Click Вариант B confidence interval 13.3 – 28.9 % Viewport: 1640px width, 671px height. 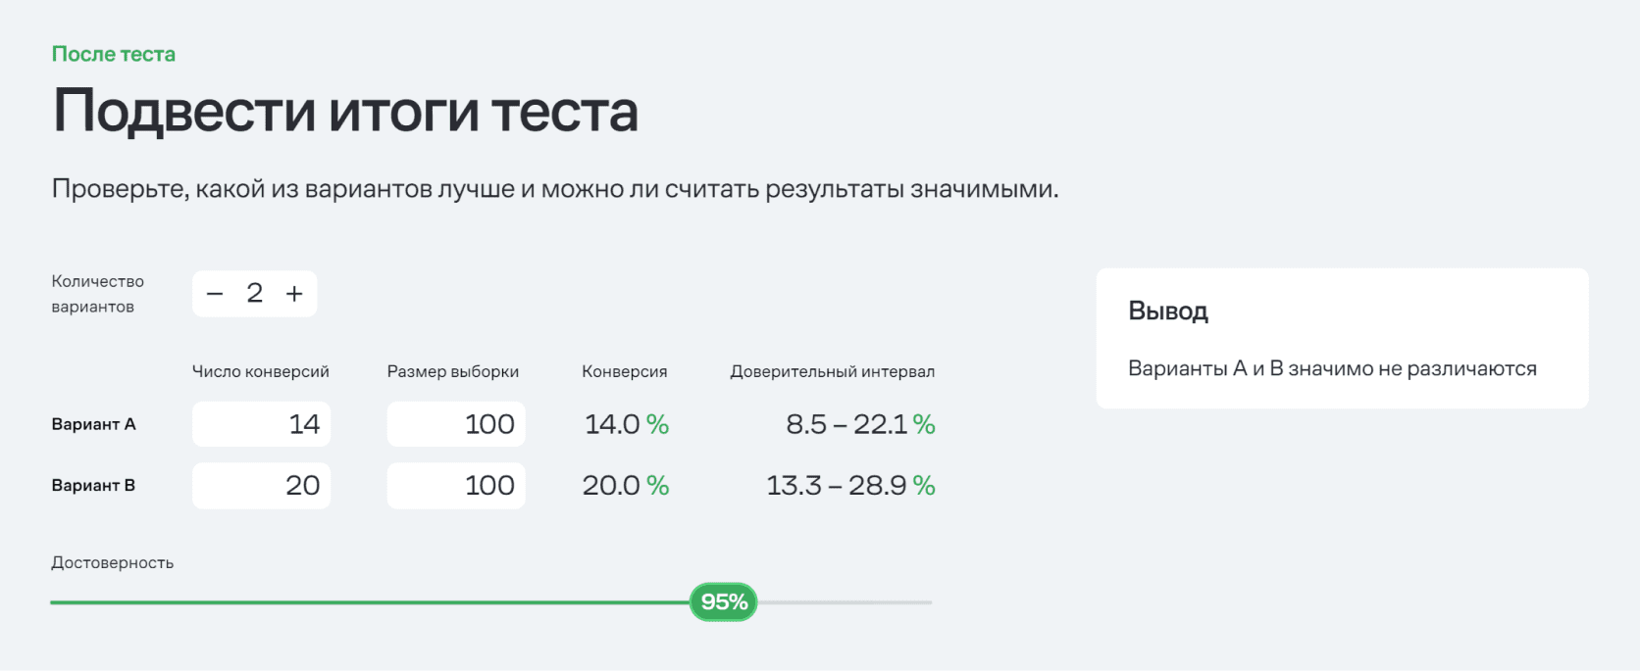849,485
